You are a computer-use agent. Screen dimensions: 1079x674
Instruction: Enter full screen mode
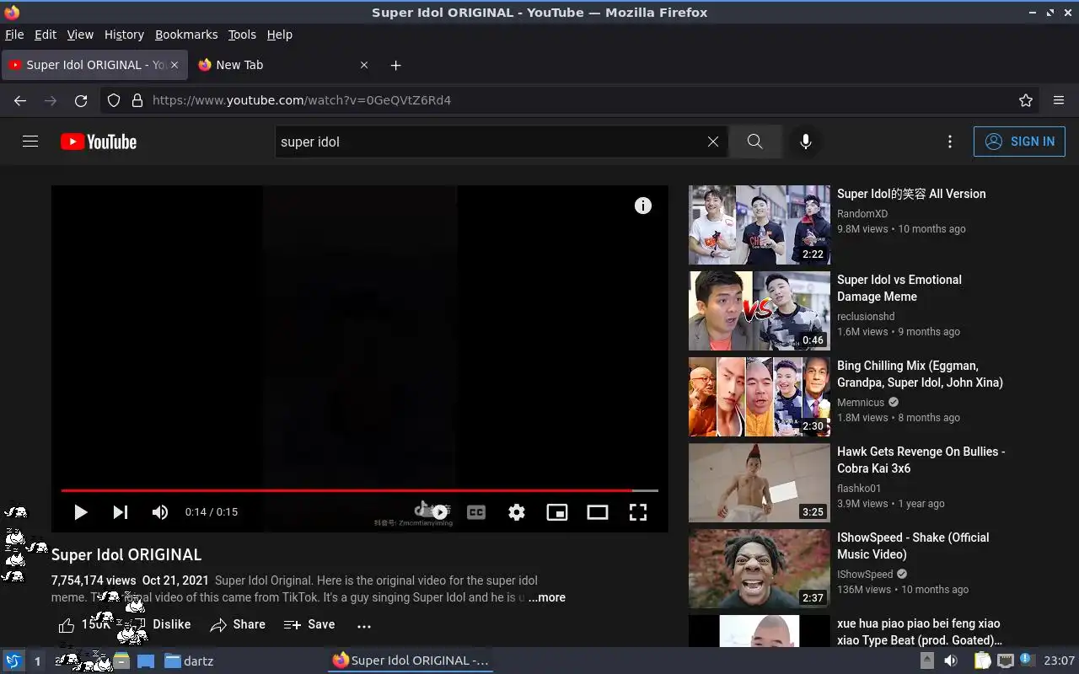coord(638,511)
